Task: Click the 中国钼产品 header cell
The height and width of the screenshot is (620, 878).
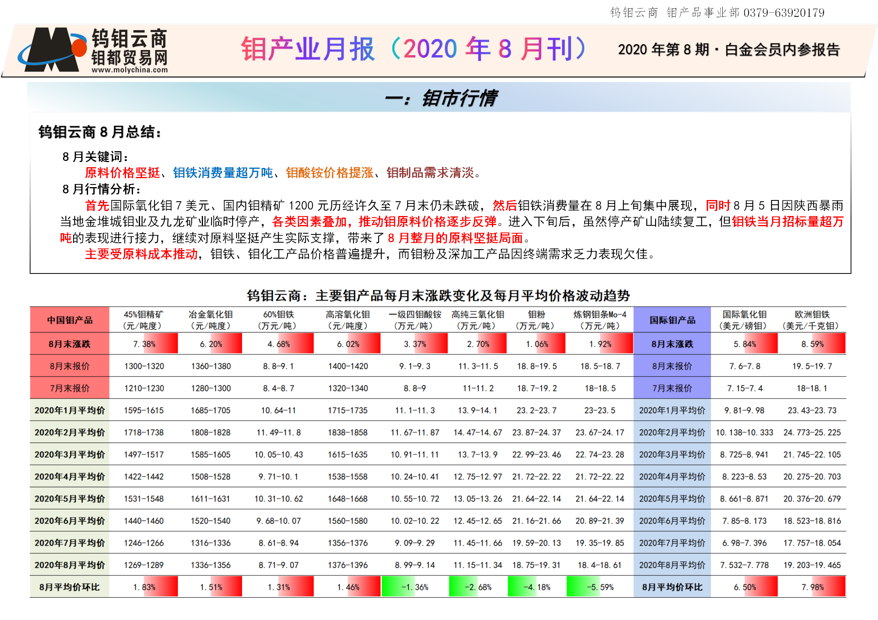Action: click(70, 320)
